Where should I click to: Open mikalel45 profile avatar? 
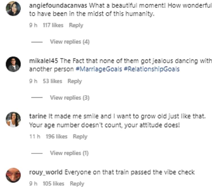pyautogui.click(x=13, y=64)
